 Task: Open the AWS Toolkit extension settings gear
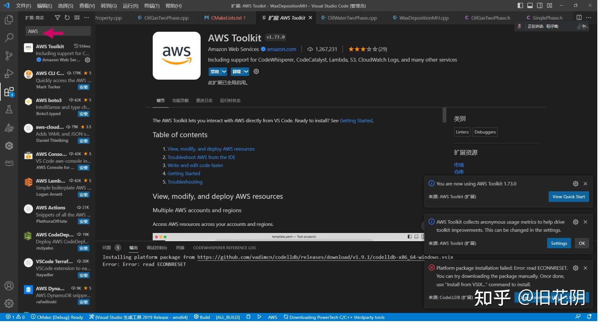click(x=256, y=71)
